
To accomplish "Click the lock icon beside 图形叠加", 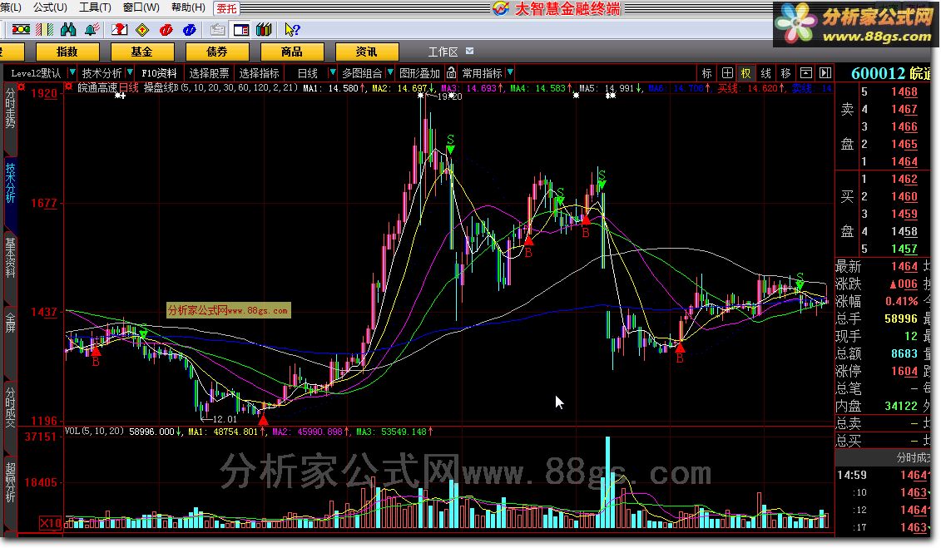I will click(x=451, y=73).
